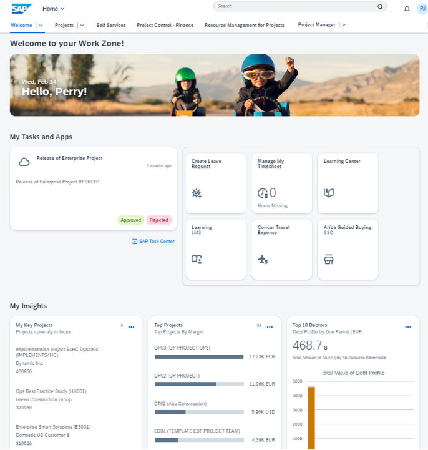The image size is (428, 450).
Task: Click the '5.96K USD' value
Action: click(263, 412)
